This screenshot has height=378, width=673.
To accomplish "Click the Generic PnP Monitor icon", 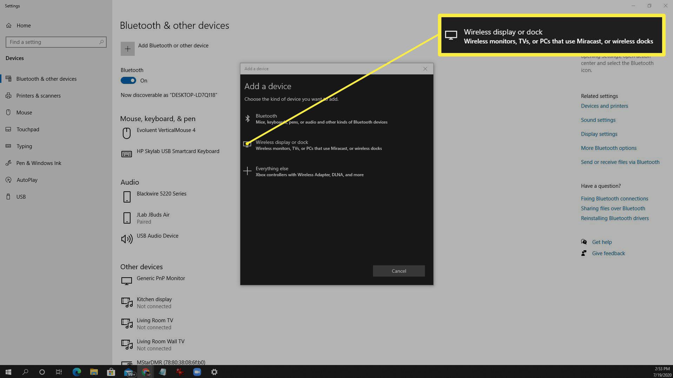I will click(x=127, y=281).
